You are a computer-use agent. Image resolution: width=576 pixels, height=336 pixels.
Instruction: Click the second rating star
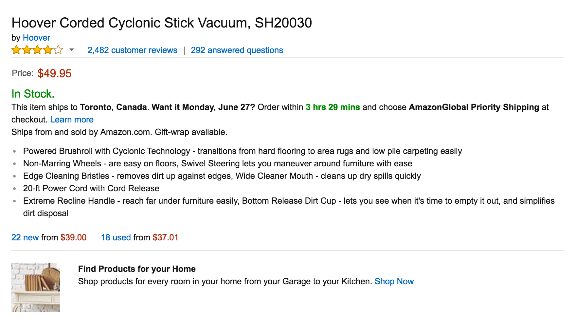point(27,50)
